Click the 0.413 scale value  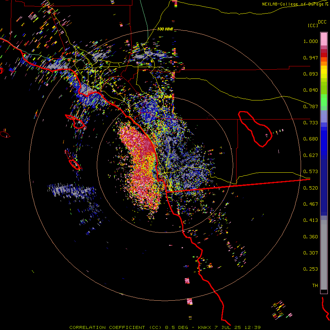[311, 220]
